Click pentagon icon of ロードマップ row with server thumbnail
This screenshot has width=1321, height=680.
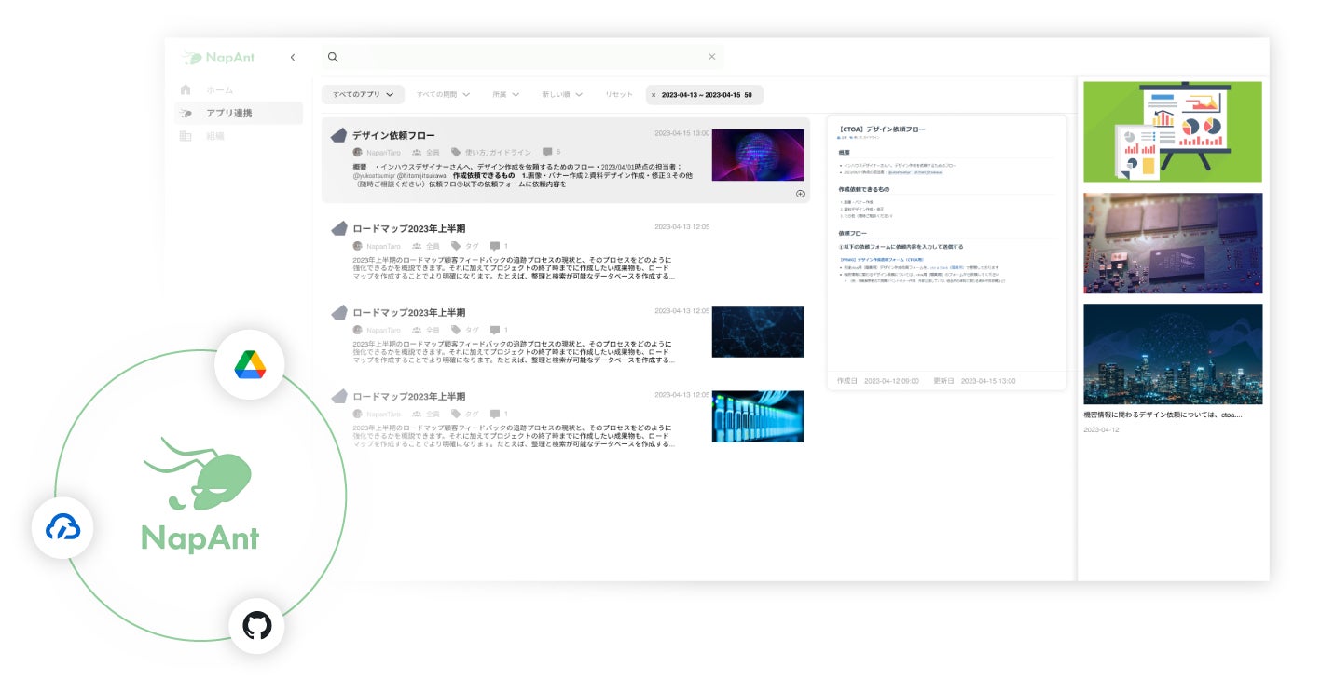(339, 396)
